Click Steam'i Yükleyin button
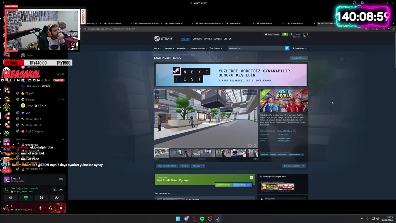This screenshot has height=223, width=396. click(272, 34)
